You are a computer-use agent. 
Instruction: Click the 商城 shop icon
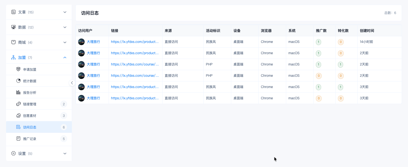click(x=13, y=42)
